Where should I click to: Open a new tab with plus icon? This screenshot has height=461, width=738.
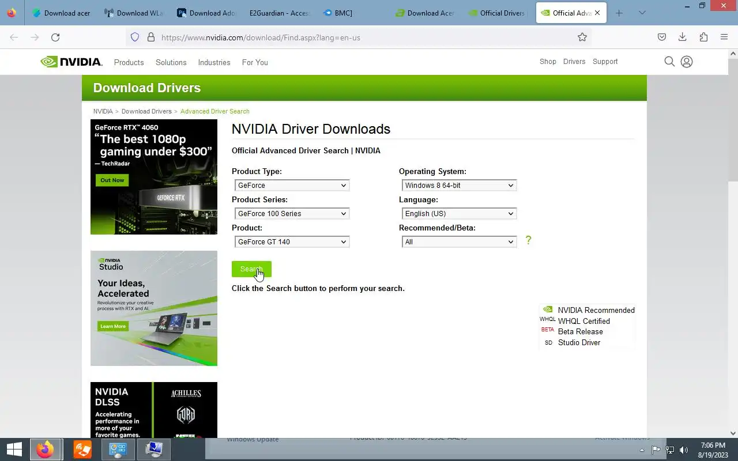pyautogui.click(x=619, y=13)
